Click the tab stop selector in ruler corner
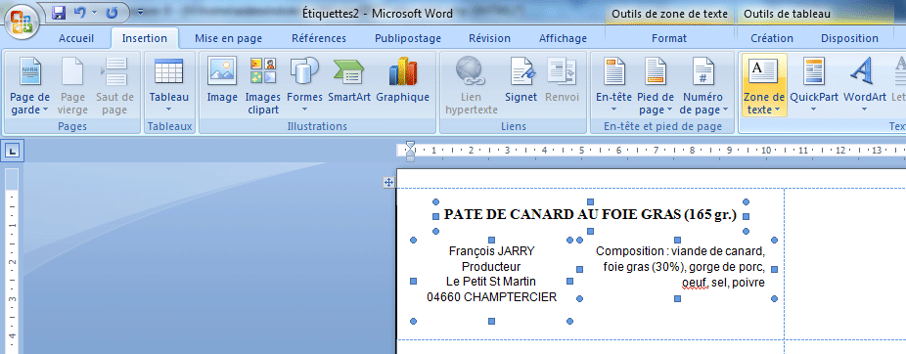Screen dimensions: 906x354 coord(13,152)
